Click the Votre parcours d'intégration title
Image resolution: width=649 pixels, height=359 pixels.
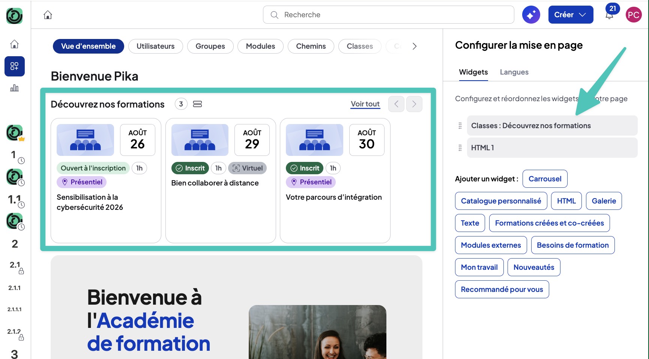(334, 197)
